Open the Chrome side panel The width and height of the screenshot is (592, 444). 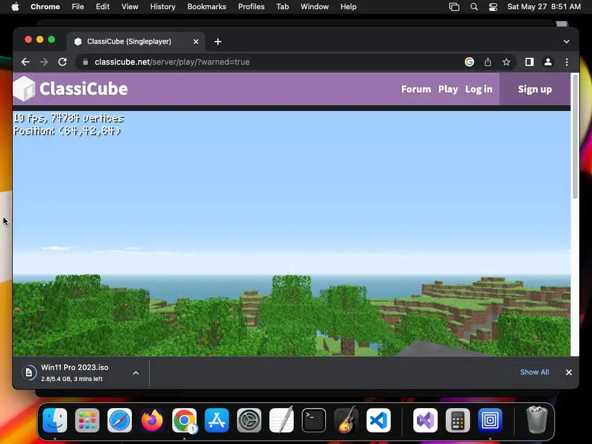coord(530,62)
